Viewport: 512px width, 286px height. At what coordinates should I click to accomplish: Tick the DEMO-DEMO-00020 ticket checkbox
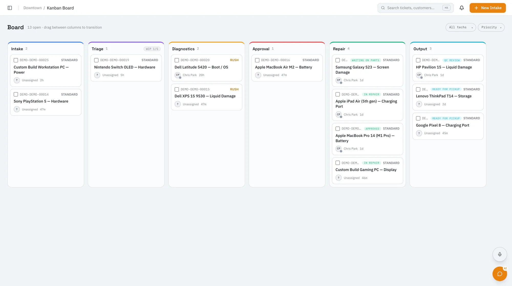[177, 60]
